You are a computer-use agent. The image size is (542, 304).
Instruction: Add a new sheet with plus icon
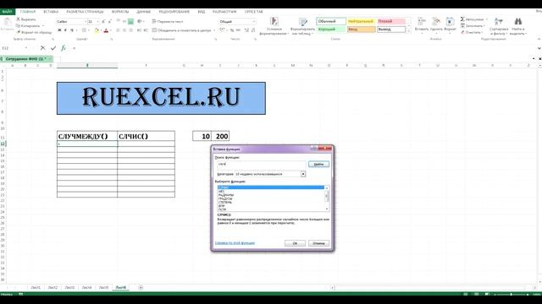[x=141, y=287]
